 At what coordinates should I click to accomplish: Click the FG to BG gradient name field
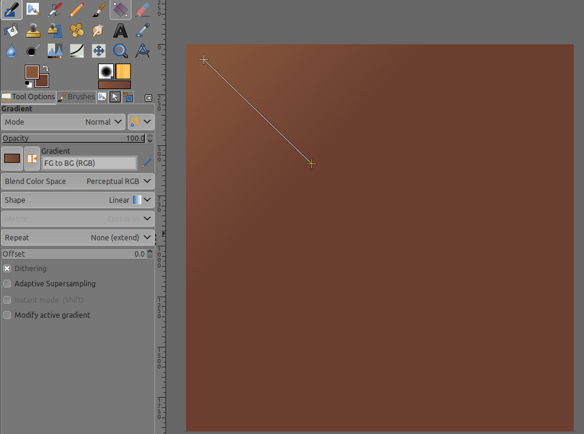[x=90, y=163]
